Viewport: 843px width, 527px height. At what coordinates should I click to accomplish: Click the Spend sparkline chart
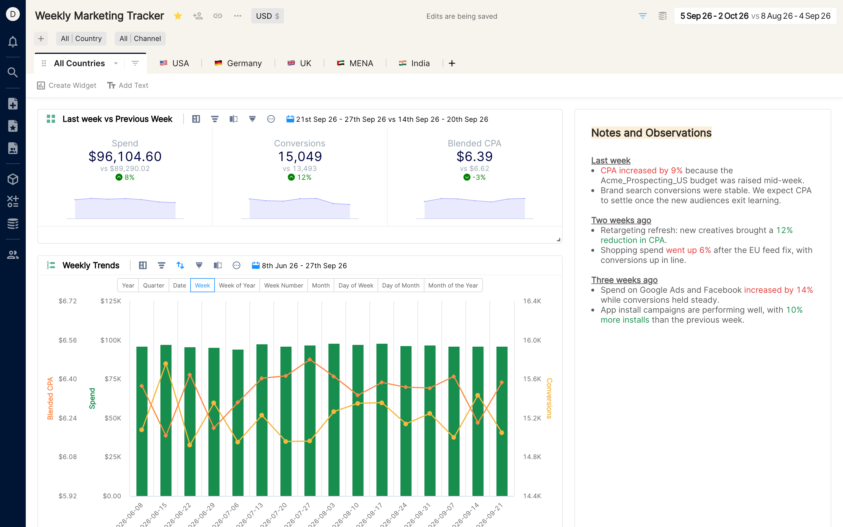click(x=125, y=208)
